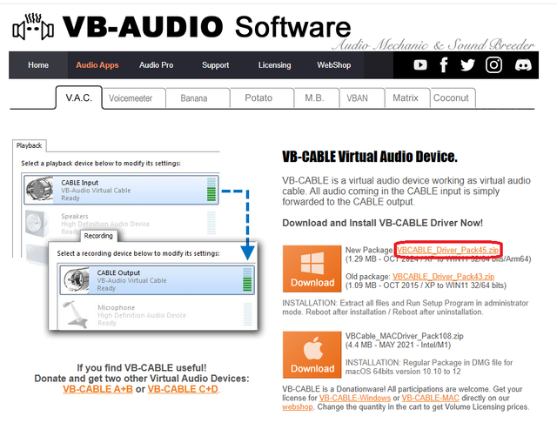The width and height of the screenshot is (557, 423).
Task: Click the Audio Mechanic & Sound Breeder tagline
Action: coord(433,45)
